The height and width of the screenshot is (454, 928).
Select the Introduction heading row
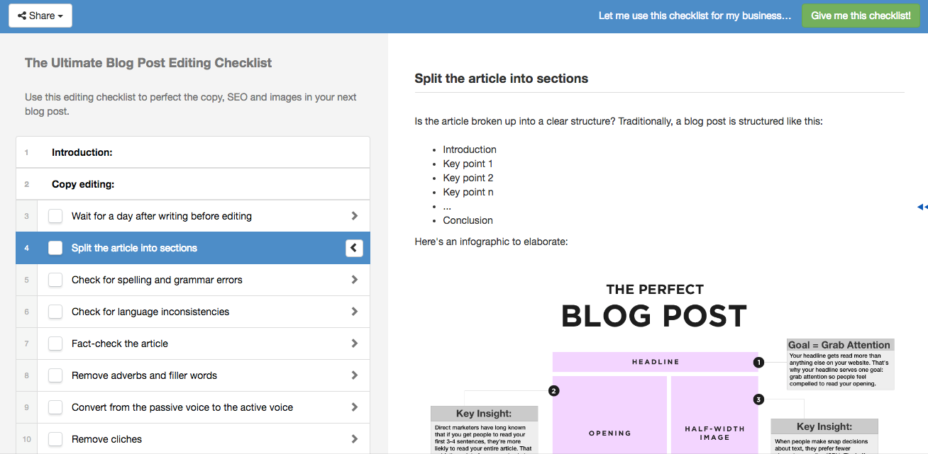pos(193,152)
